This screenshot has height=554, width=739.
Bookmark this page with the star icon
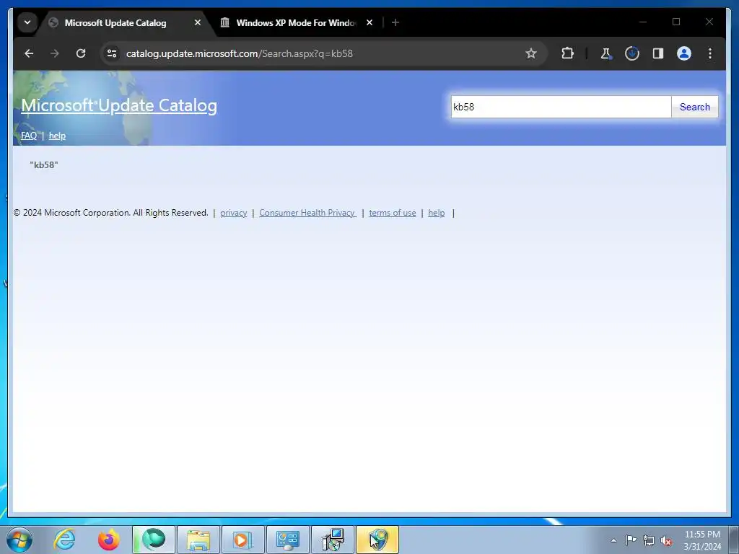tap(531, 53)
